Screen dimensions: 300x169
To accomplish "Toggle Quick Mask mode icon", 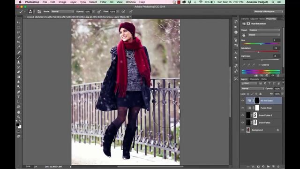I will tap(19, 131).
